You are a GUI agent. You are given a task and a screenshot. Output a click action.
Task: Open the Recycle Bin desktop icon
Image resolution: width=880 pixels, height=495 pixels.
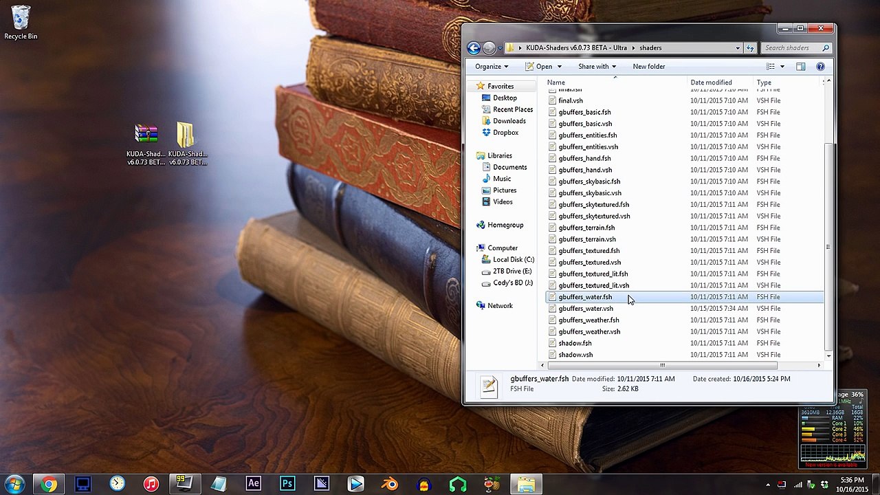(21, 23)
